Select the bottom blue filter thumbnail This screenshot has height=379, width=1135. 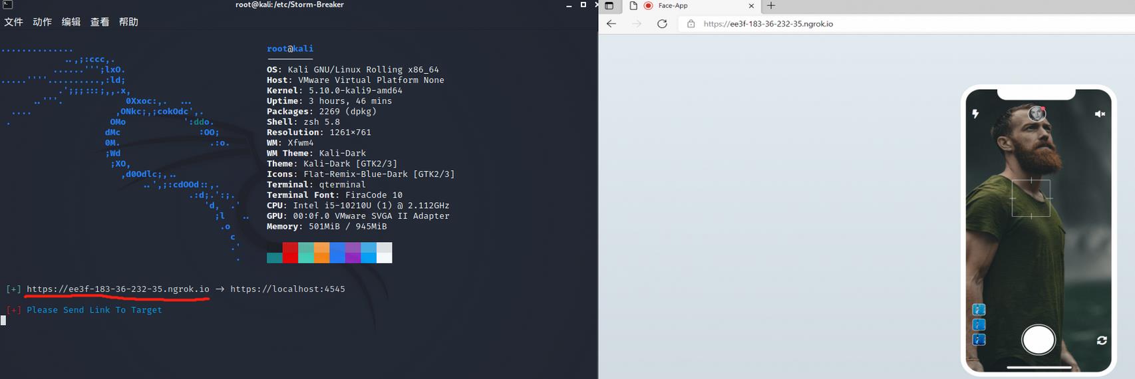click(979, 340)
